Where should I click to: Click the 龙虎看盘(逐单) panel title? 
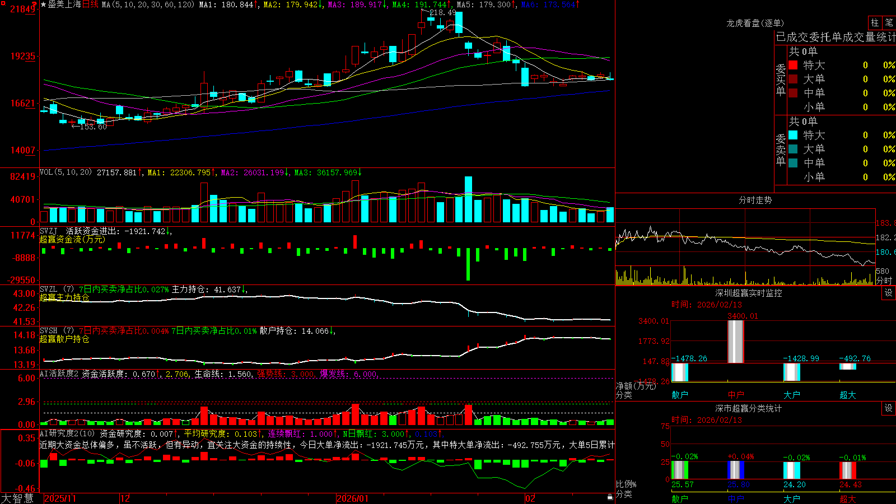pyautogui.click(x=755, y=23)
